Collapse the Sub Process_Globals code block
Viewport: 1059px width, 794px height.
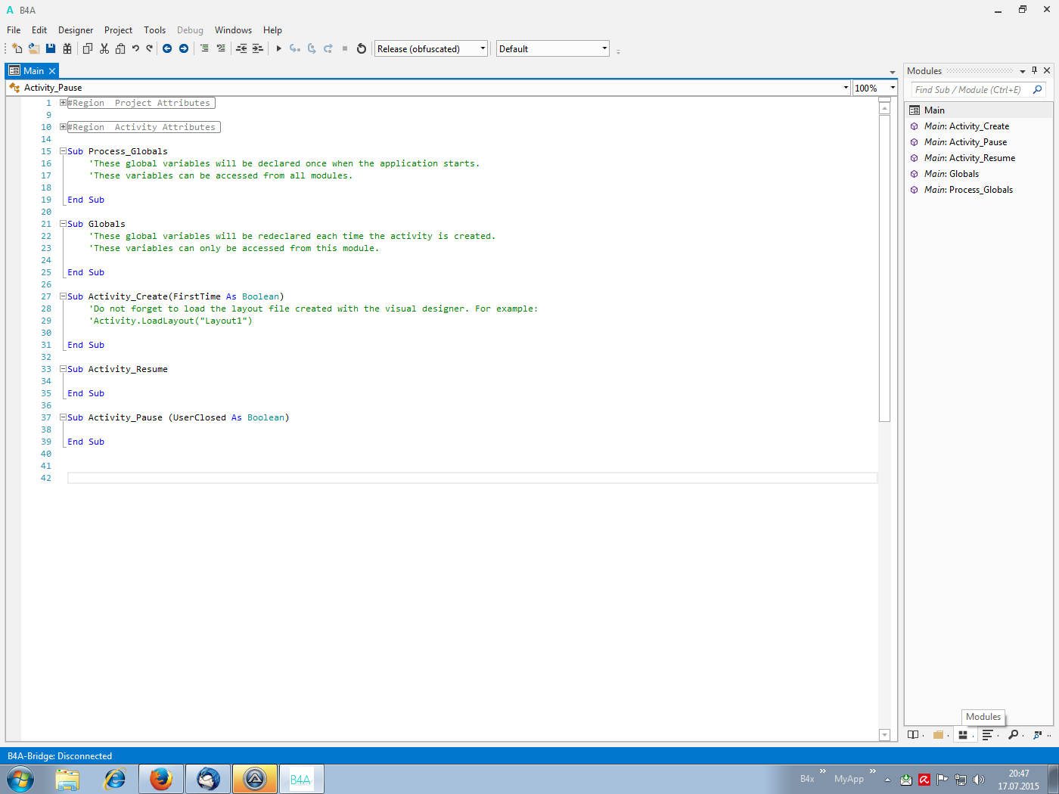pos(64,151)
